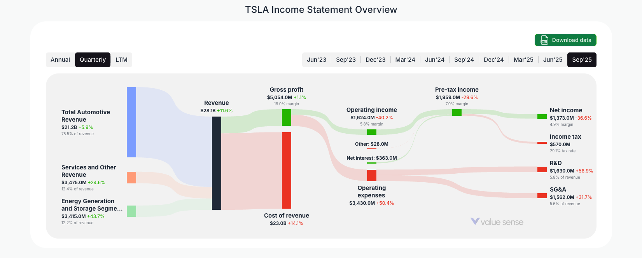
Task: Select the Dec'23 period
Action: (x=375, y=59)
